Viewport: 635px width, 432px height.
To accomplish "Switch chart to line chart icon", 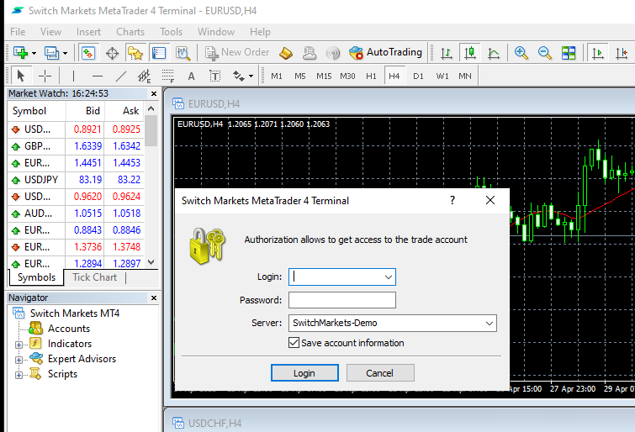I will [493, 53].
